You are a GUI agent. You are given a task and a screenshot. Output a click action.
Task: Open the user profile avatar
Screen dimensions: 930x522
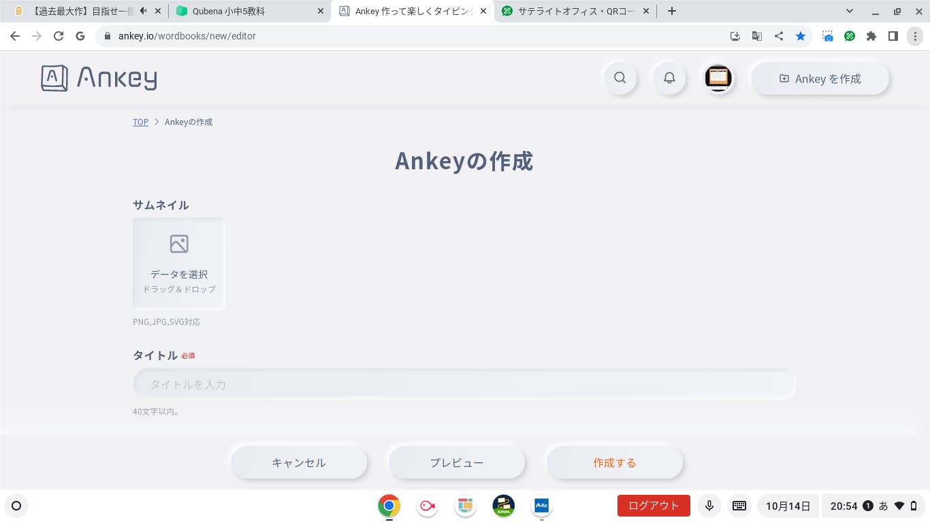pos(718,78)
